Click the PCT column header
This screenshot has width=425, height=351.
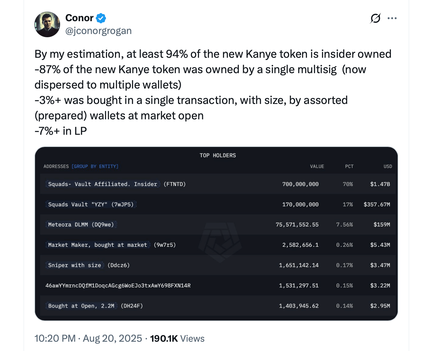tap(349, 167)
